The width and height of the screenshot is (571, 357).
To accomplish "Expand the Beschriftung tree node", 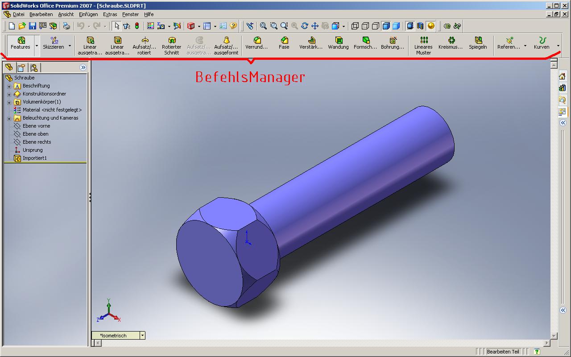I will pos(9,86).
